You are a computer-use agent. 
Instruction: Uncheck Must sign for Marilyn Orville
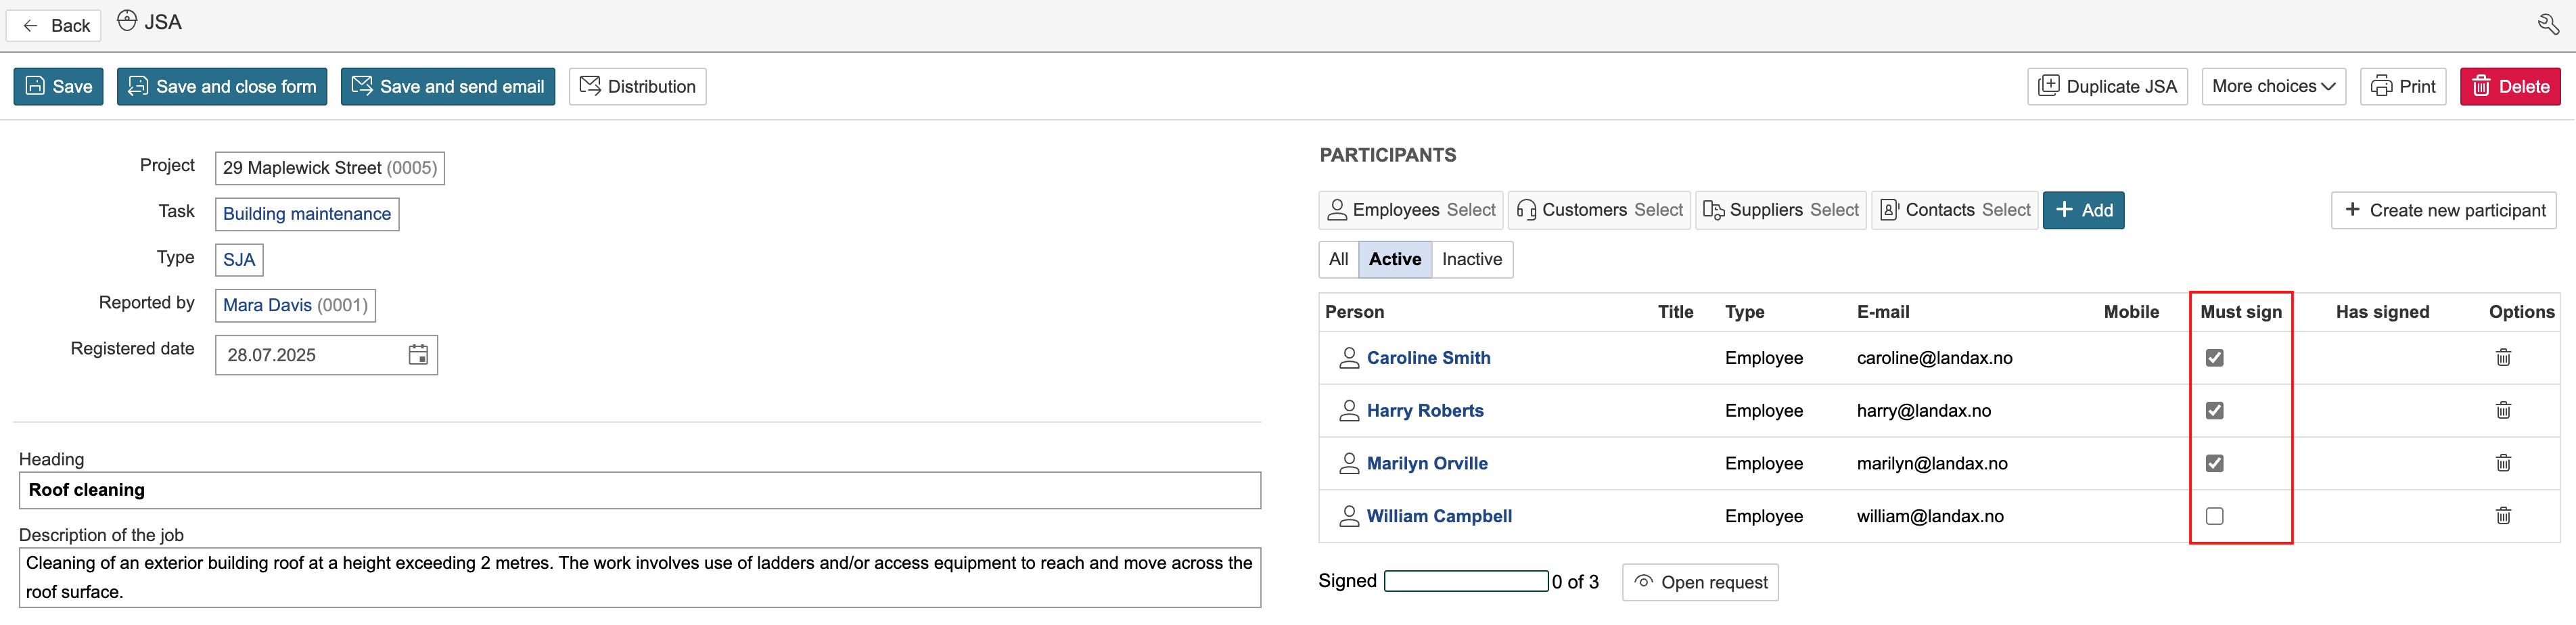[2214, 463]
